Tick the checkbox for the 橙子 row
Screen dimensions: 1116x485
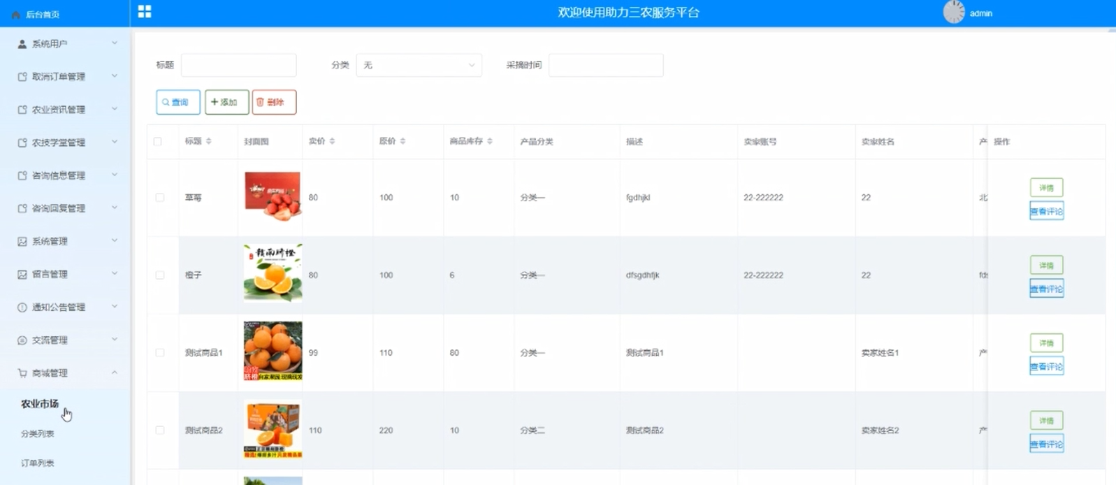tap(160, 275)
